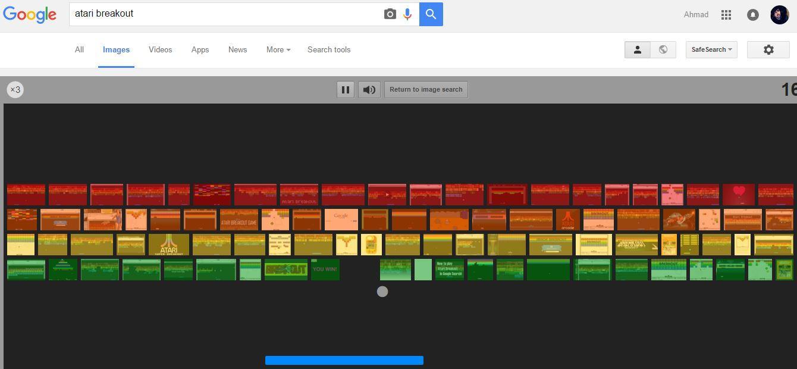The image size is (797, 369).
Task: Open Search tools options
Action: 329,50
